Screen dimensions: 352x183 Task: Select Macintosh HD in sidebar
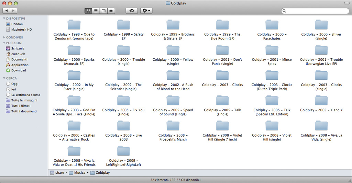pyautogui.click(x=21, y=30)
